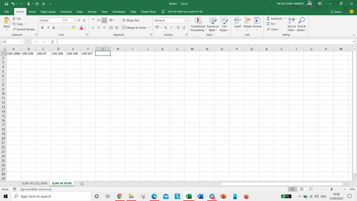Screen dimensions: 357x201
Task: Apply percent style
Action: click(165, 28)
